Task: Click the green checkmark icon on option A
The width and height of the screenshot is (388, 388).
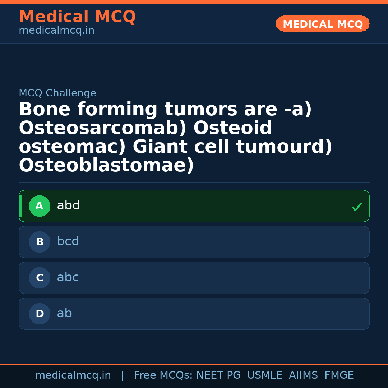Action: click(x=356, y=207)
